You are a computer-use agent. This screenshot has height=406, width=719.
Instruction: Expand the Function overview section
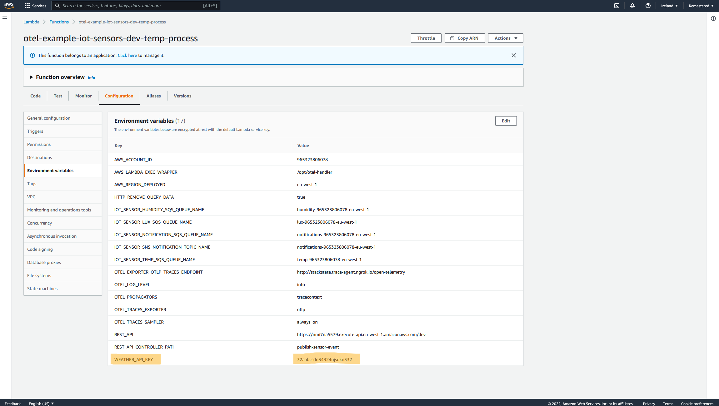coord(31,77)
